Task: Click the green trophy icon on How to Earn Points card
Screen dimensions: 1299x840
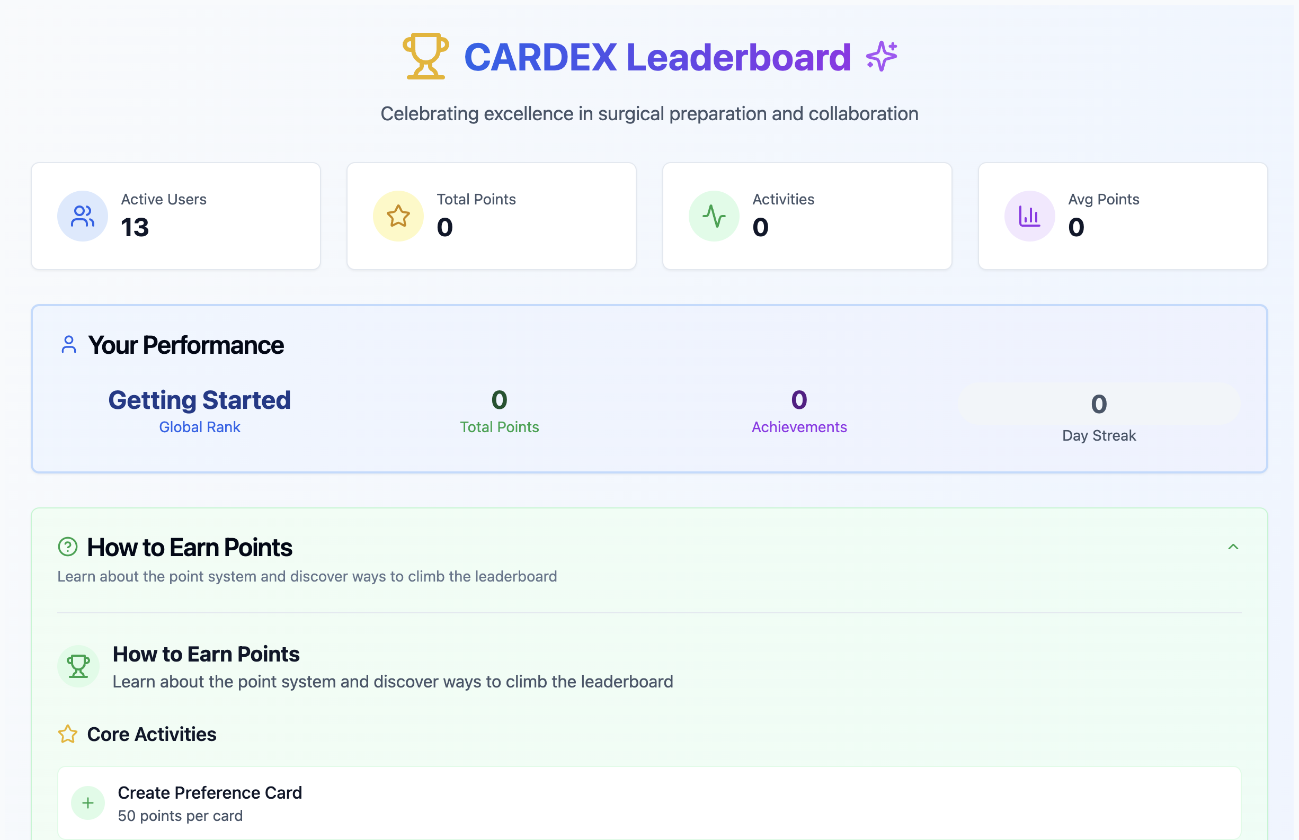Action: point(79,666)
